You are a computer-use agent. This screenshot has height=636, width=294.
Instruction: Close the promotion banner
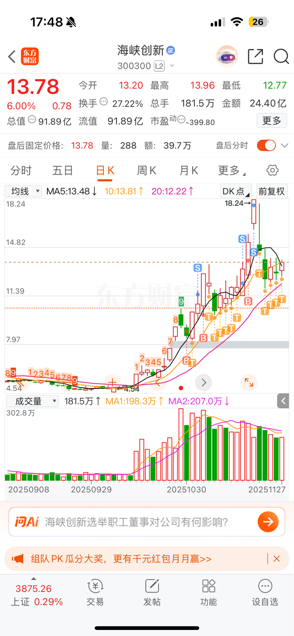click(277, 559)
